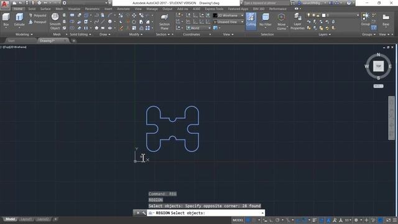The image size is (398, 224).
Task: Choose the Polysolid tool
Action: click(38, 16)
